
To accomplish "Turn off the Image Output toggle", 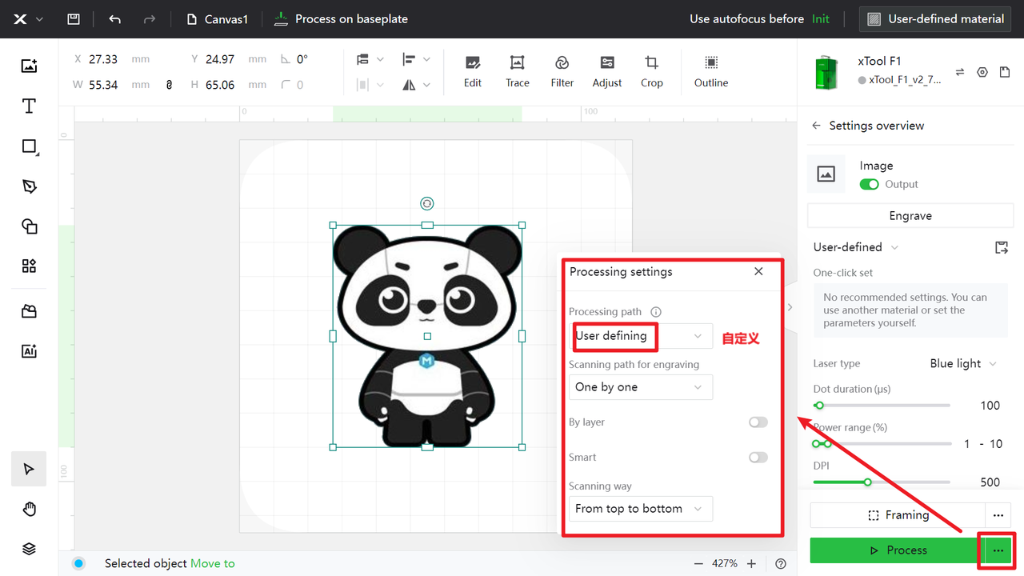I will pos(869,184).
